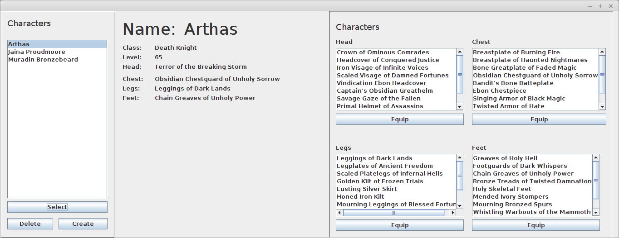This screenshot has height=238, width=619.
Task: Pick Bone Greatplate of Faded Magic
Action: click(x=535, y=67)
